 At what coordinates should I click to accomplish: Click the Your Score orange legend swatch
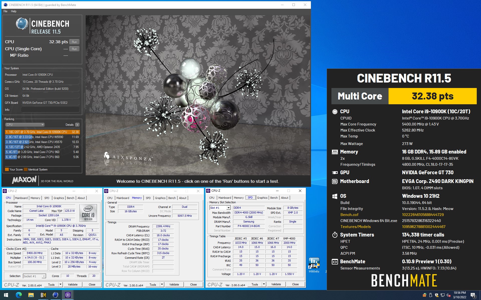(x=7, y=169)
